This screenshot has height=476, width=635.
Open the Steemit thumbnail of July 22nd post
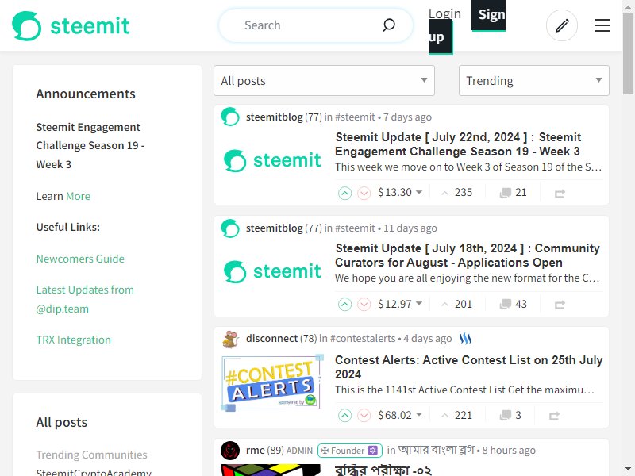pos(272,160)
